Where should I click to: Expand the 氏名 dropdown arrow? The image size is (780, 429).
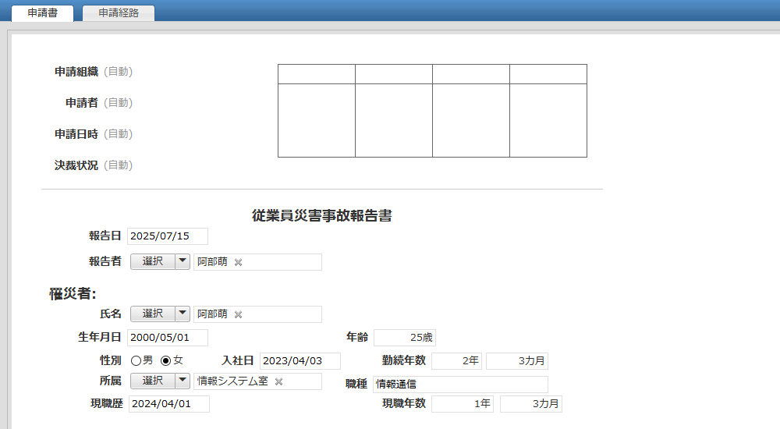coord(183,314)
